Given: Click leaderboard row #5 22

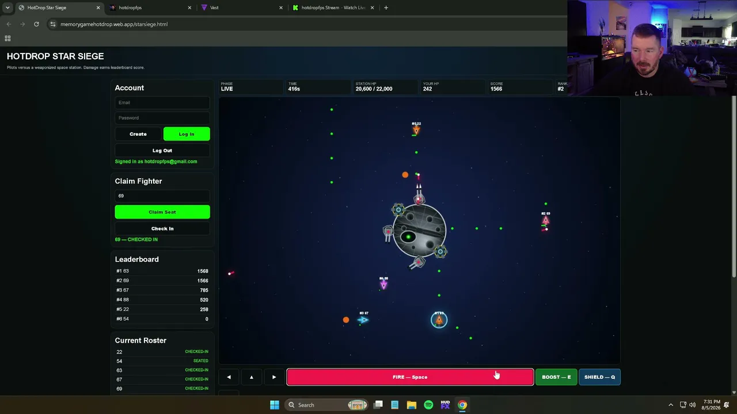Looking at the screenshot, I should click(x=162, y=309).
